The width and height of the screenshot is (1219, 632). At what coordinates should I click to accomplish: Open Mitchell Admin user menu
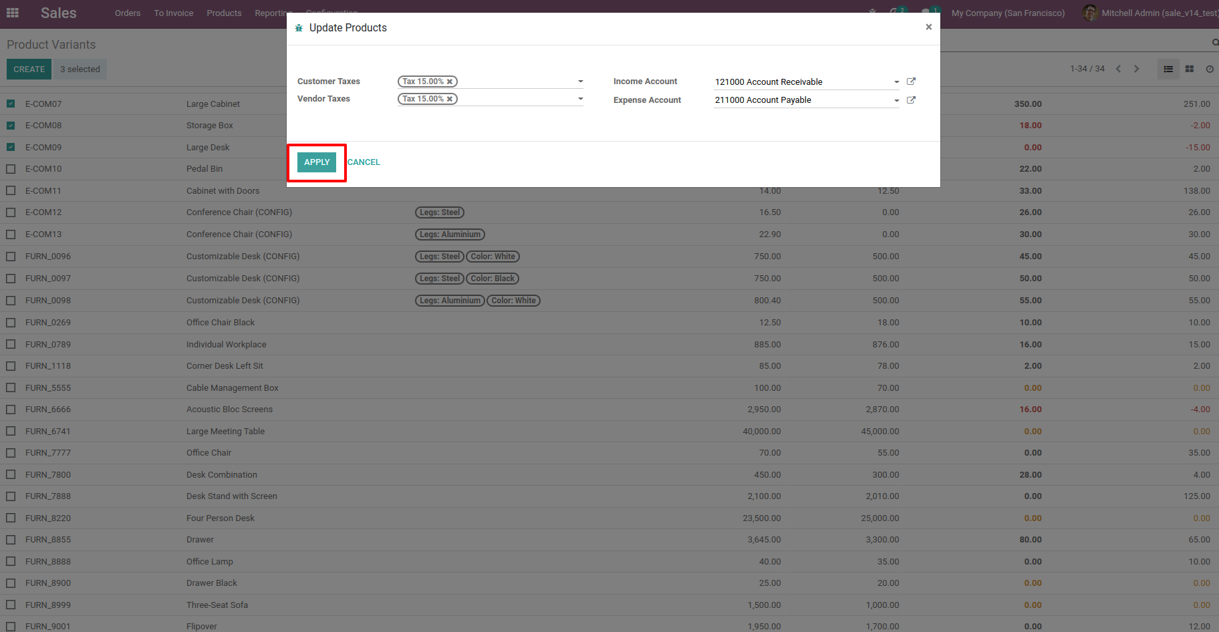click(1151, 13)
